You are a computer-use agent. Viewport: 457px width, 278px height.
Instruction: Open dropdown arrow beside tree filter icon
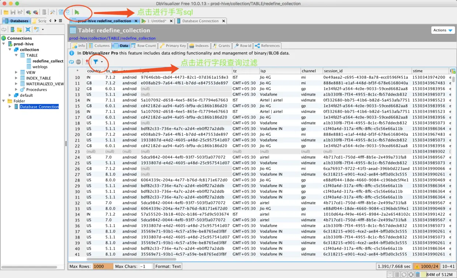click(43, 29)
